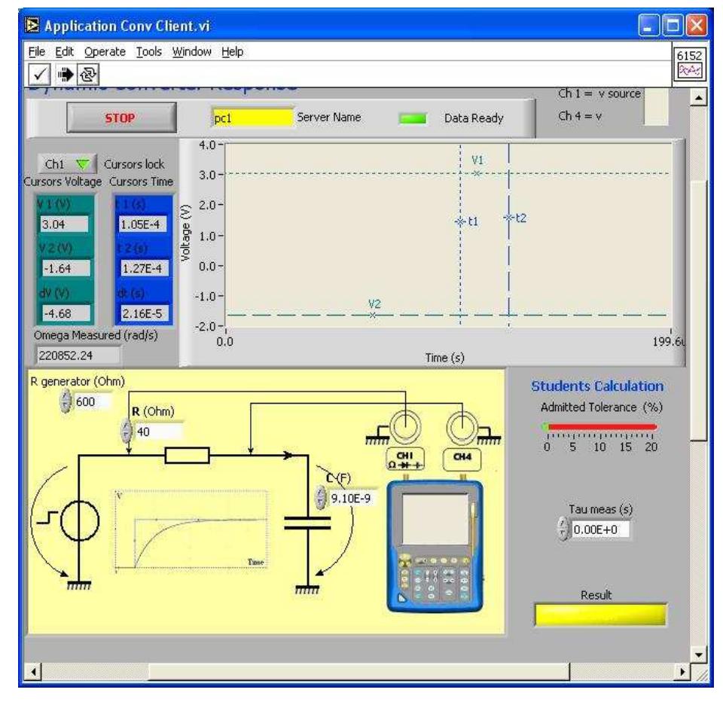This screenshot has width=723, height=711.
Task: Open the Window menu
Action: [191, 52]
